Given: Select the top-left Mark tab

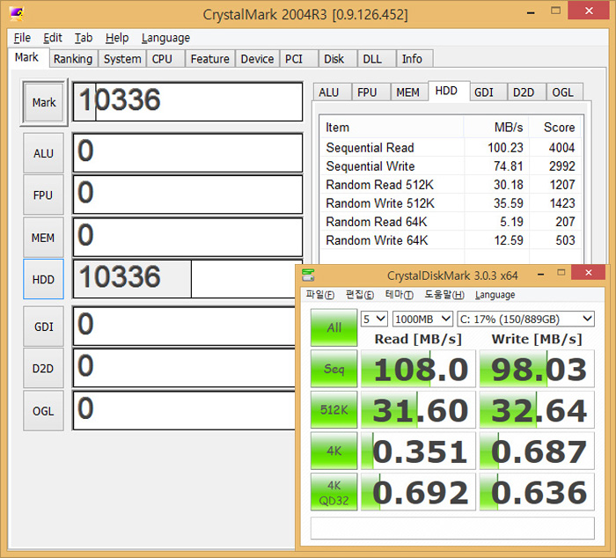Looking at the screenshot, I should pyautogui.click(x=26, y=58).
